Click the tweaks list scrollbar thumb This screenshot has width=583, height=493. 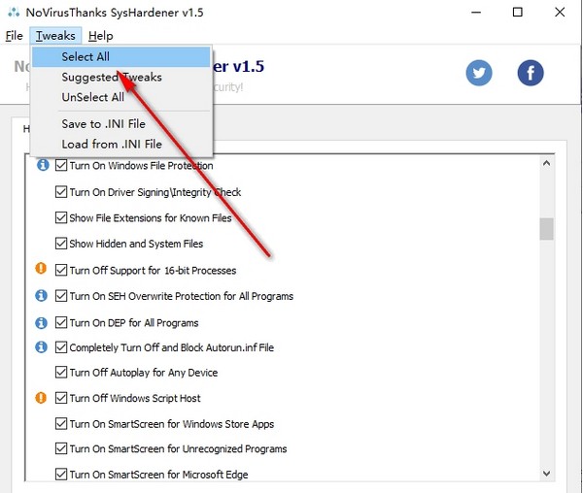coord(546,229)
